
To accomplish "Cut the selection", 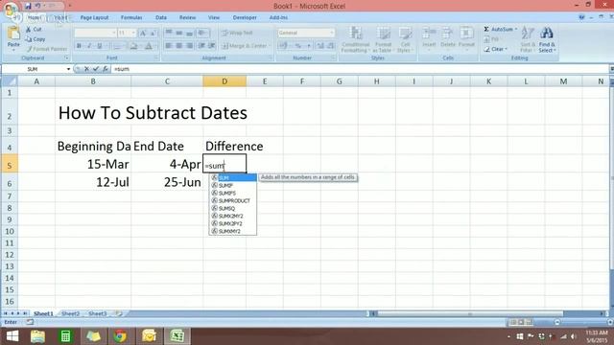I will pos(35,30).
